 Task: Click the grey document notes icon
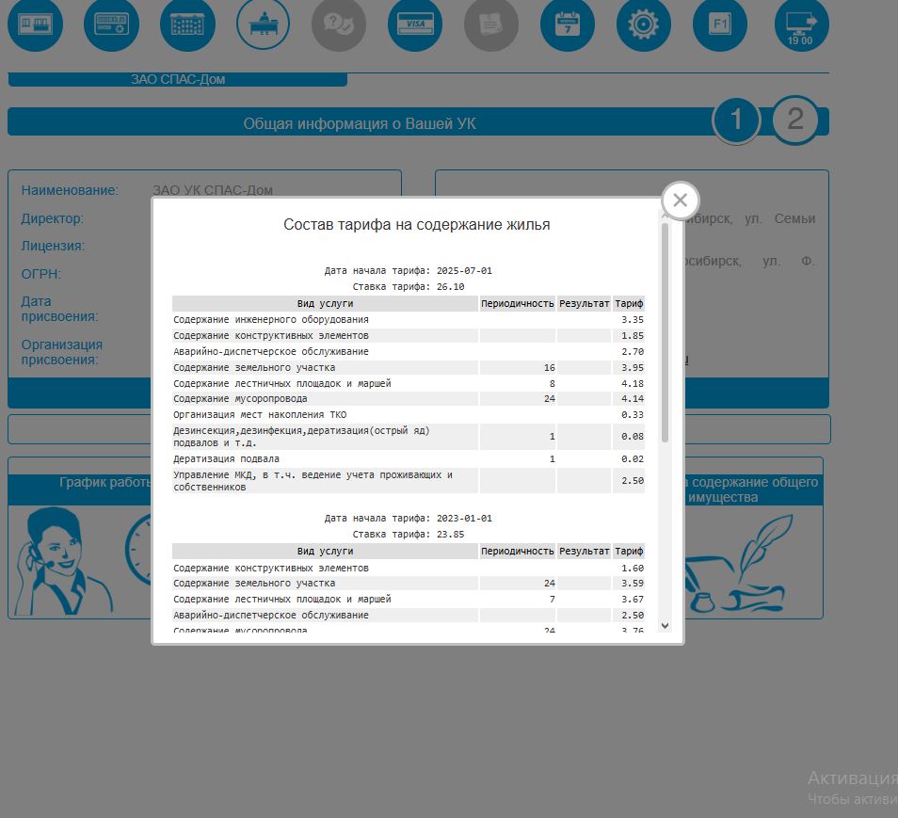coord(491,24)
